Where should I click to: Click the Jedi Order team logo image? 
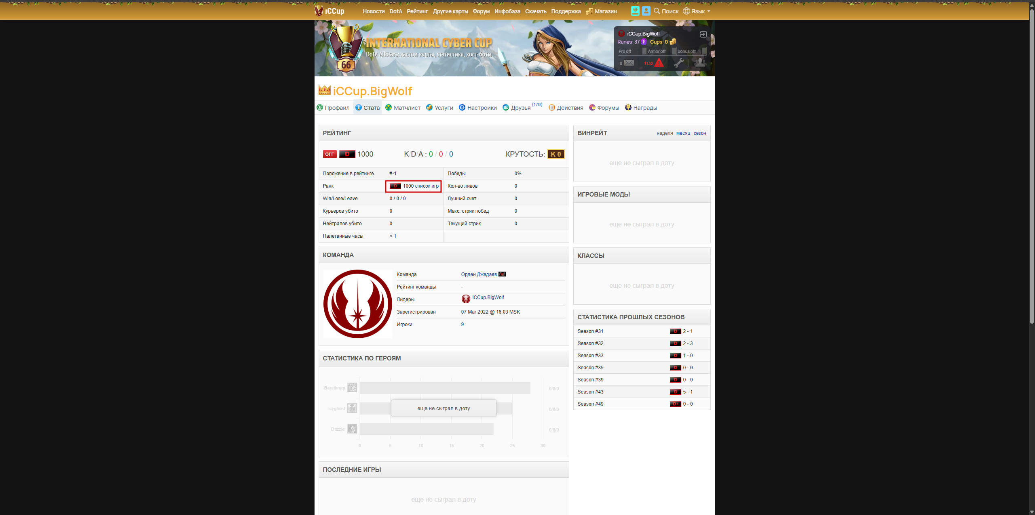357,304
